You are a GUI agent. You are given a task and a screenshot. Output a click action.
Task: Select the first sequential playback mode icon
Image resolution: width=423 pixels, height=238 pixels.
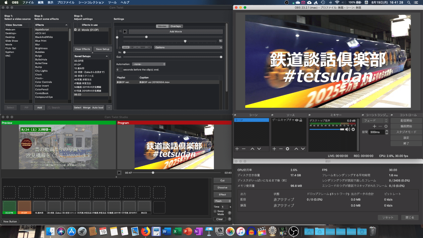126,47
